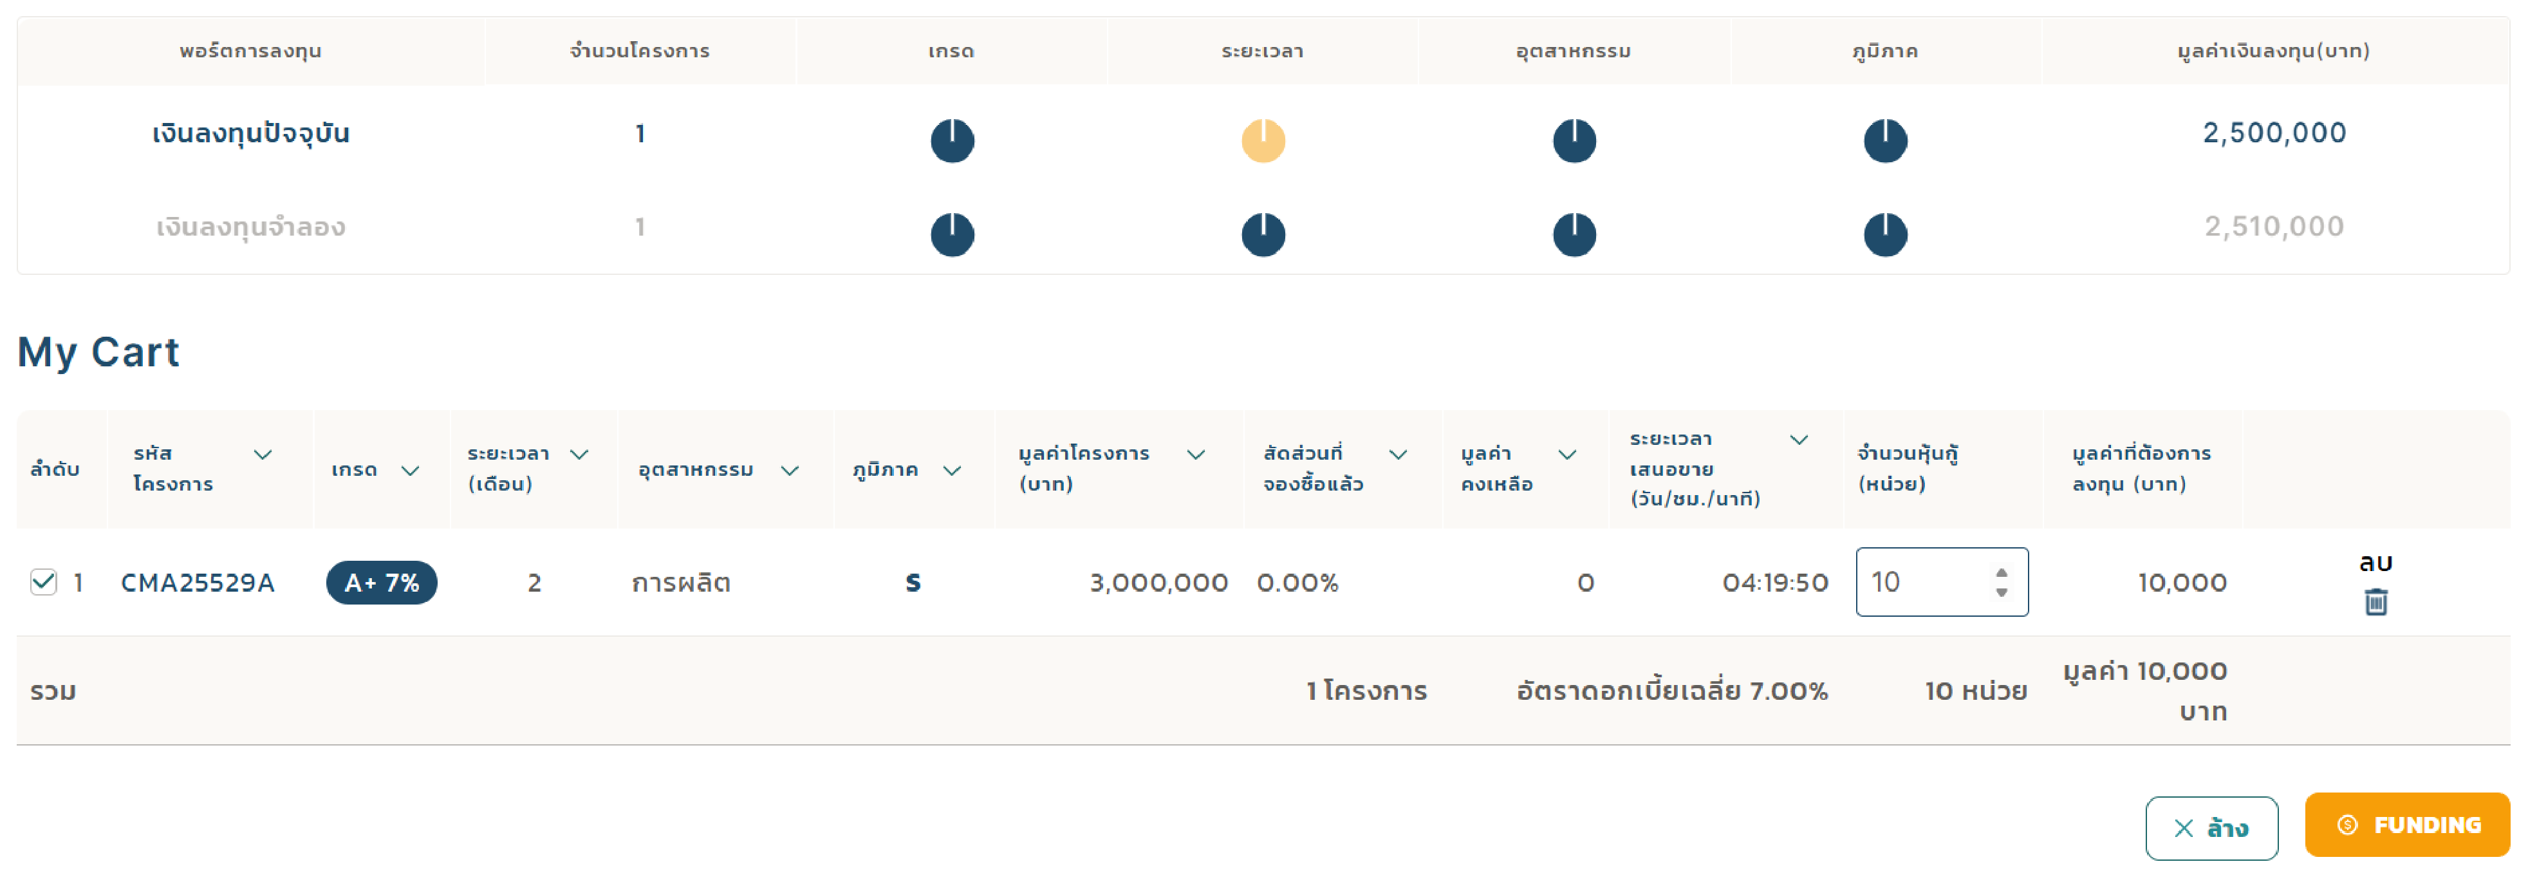Click the orange FUNDING button
2528x873 pixels.
click(2406, 825)
